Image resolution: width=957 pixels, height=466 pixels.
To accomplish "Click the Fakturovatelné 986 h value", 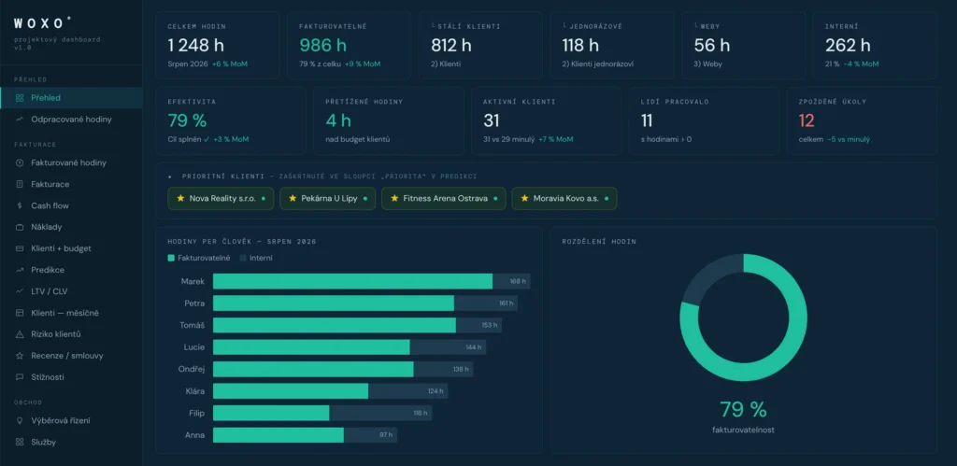I will (x=322, y=45).
